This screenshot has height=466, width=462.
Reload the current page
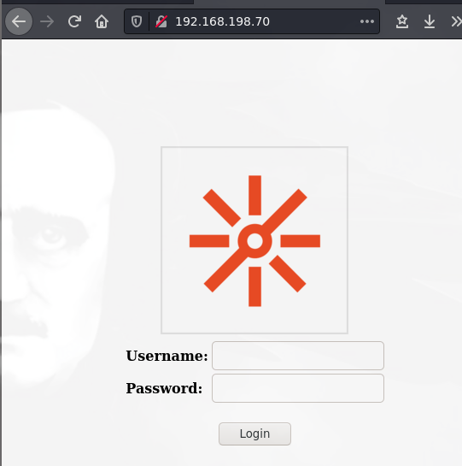click(x=74, y=21)
